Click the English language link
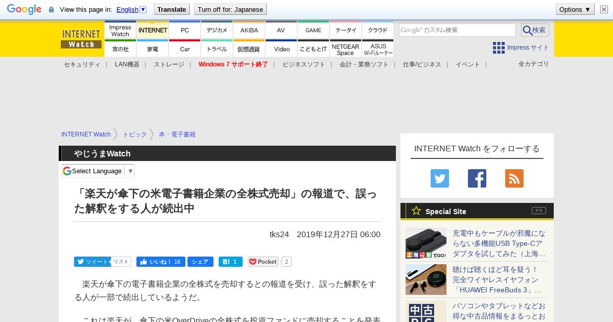The image size is (613, 322). [127, 9]
